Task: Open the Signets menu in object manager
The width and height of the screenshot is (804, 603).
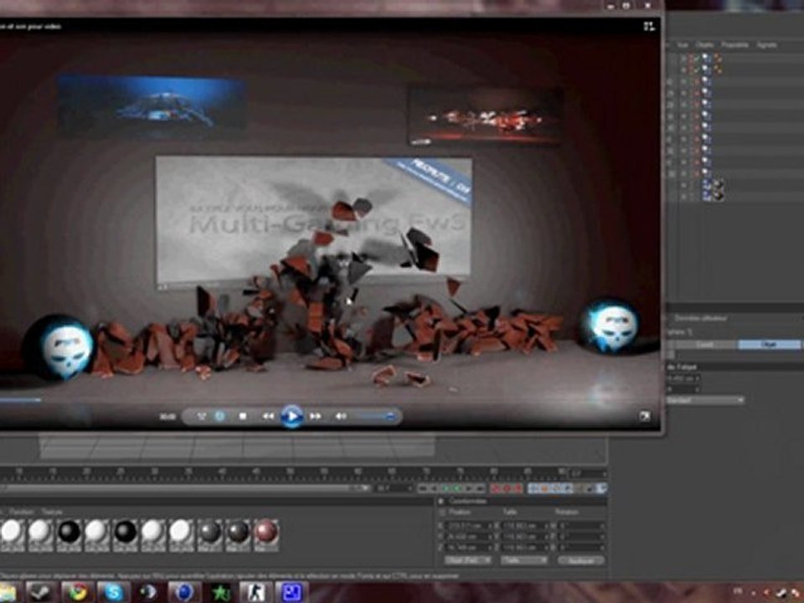Action: 766,45
